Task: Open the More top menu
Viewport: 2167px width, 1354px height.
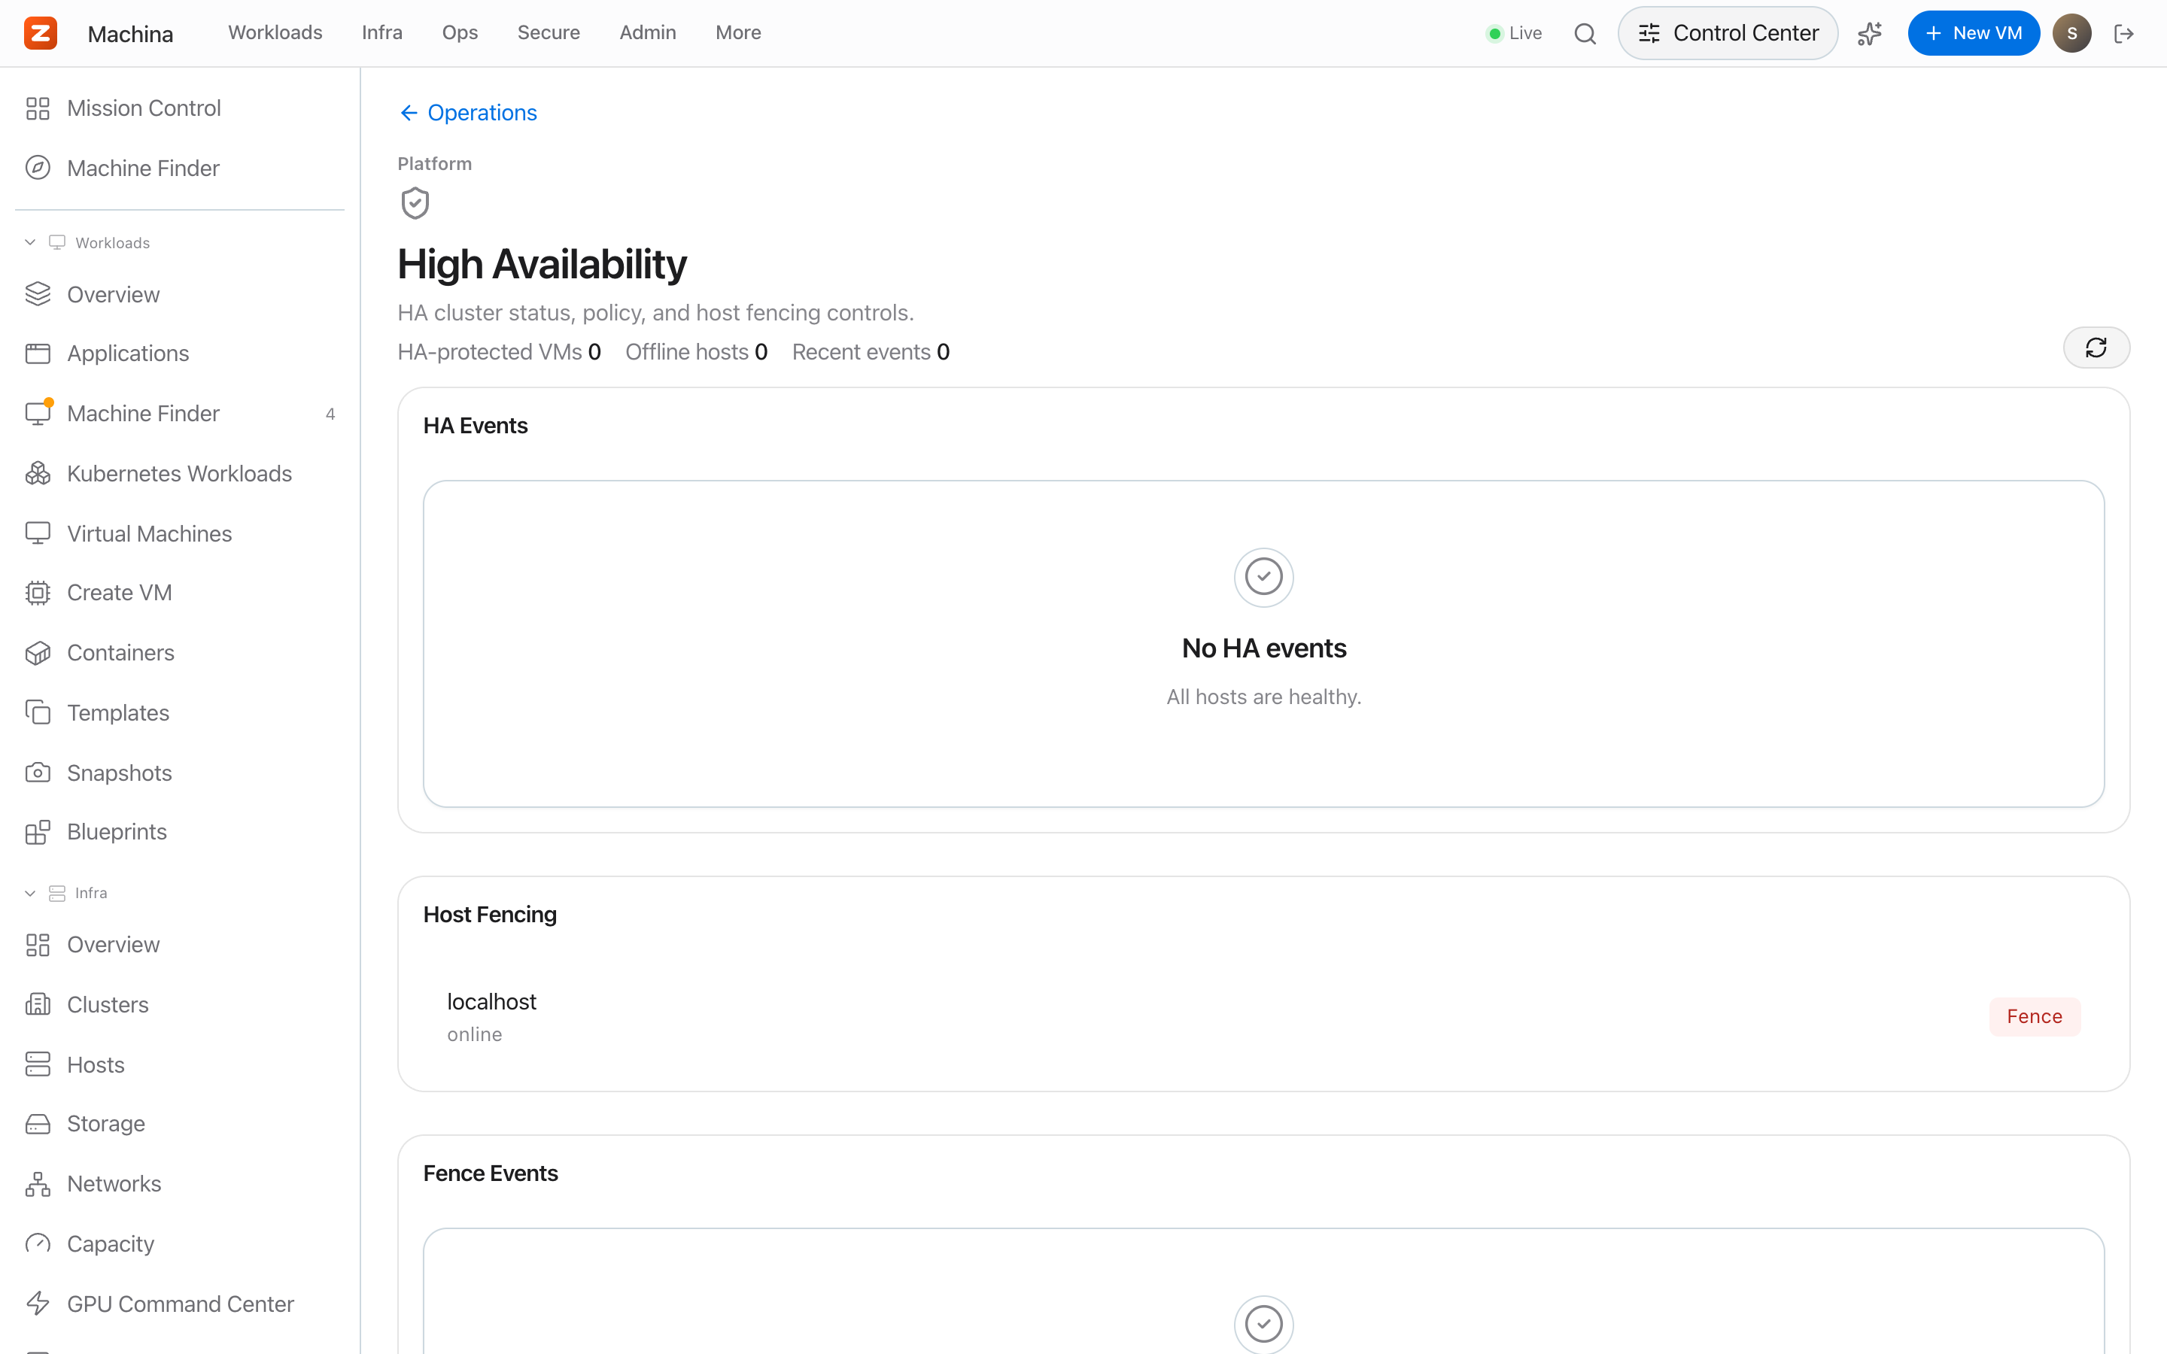Action: 739,33
